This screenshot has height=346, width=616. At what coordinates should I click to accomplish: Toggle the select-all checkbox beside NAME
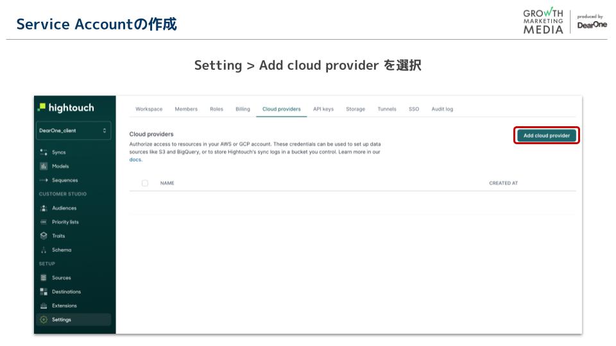coord(145,183)
